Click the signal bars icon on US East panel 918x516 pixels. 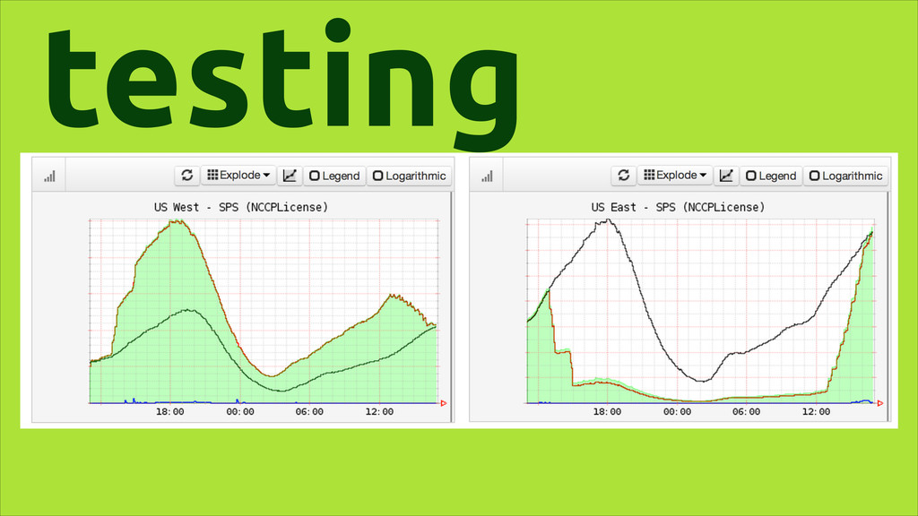click(487, 176)
